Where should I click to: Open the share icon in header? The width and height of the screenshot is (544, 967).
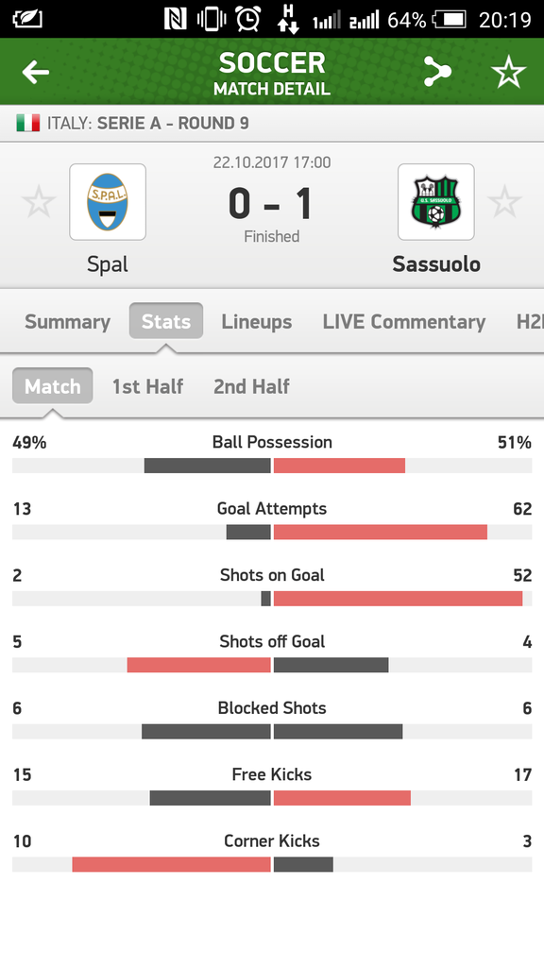coord(437,72)
